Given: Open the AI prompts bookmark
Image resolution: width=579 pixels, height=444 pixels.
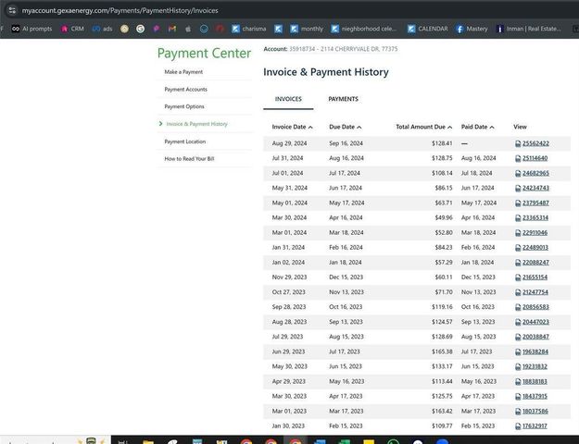Looking at the screenshot, I should 31,29.
